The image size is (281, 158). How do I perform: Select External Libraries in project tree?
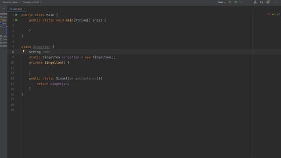tap(4, 43)
